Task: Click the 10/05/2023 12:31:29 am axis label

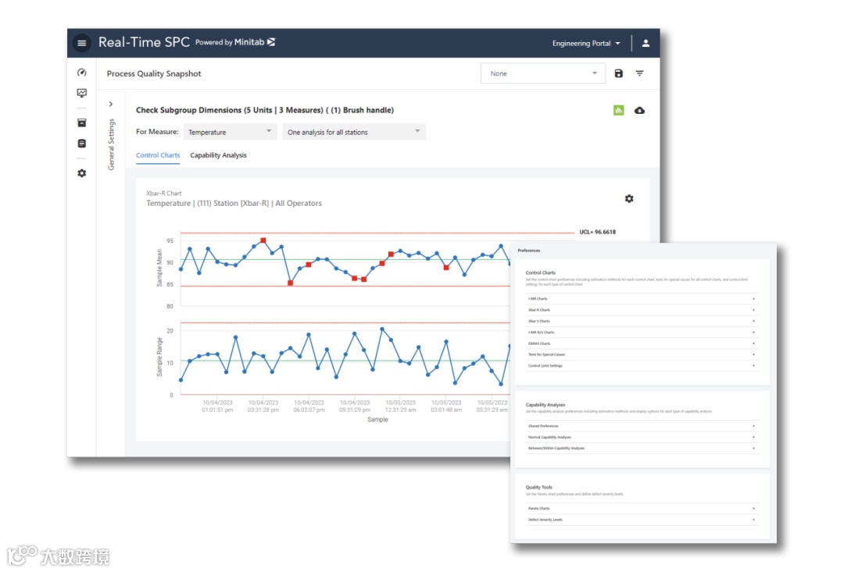Action: [x=400, y=406]
